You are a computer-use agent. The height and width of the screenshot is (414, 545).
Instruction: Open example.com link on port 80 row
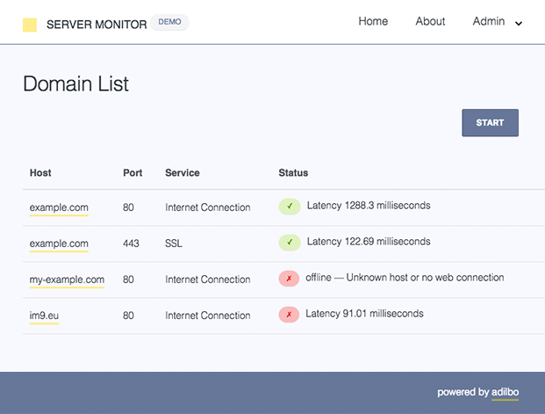59,207
